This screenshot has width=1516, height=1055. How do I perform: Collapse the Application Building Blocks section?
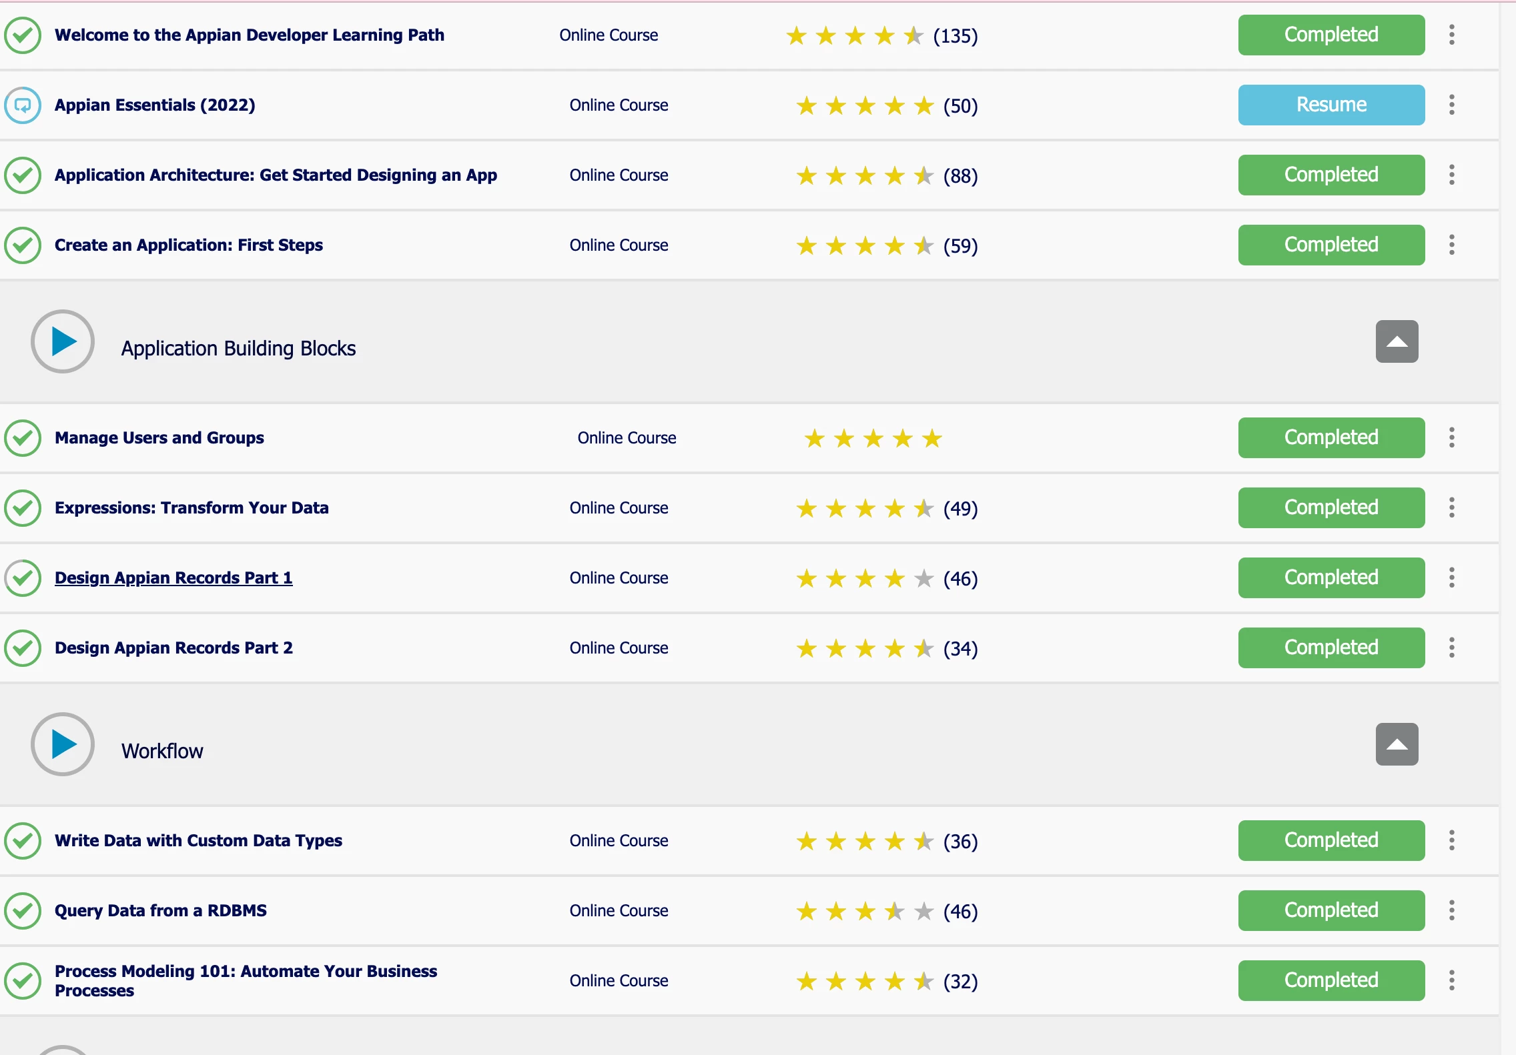(x=1397, y=341)
